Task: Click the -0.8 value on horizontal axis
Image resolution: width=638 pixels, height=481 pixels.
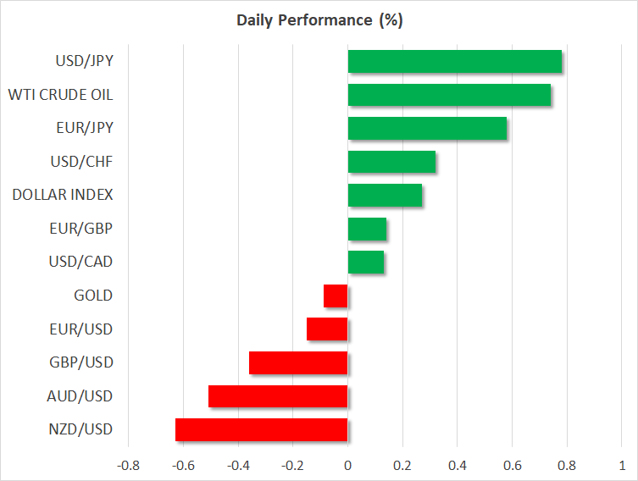Action: pos(128,465)
